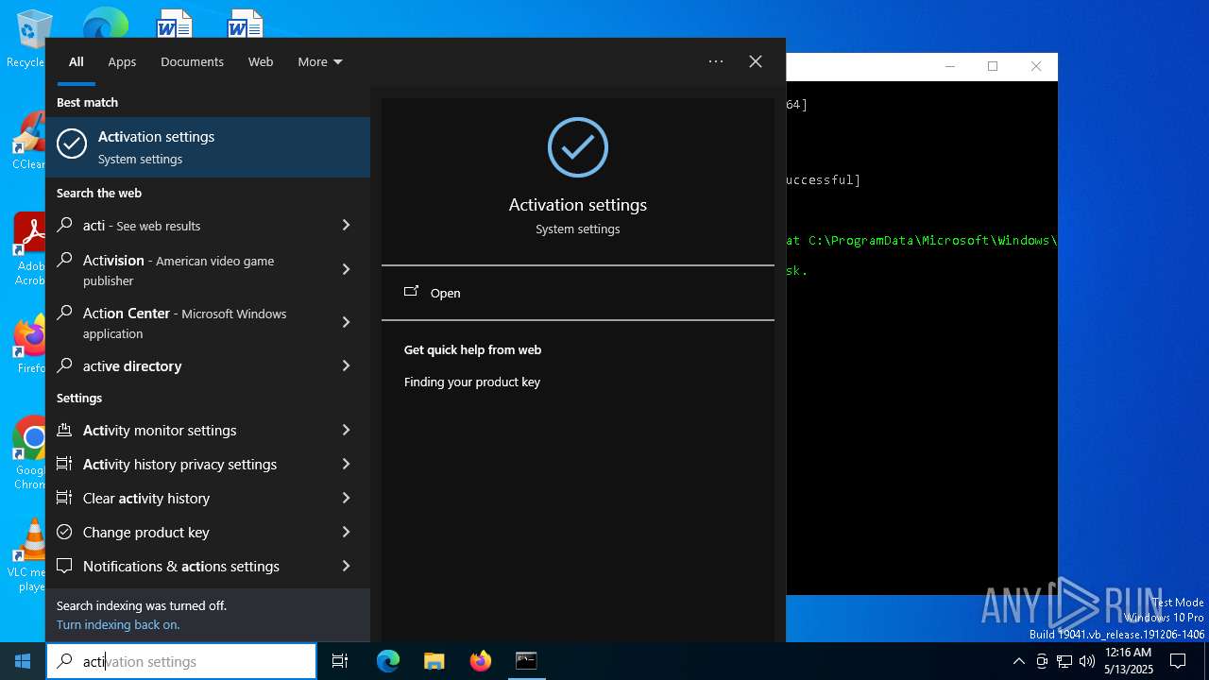Image resolution: width=1209 pixels, height=680 pixels.
Task: Launch Microsoft Edge from the taskbar
Action: [388, 661]
